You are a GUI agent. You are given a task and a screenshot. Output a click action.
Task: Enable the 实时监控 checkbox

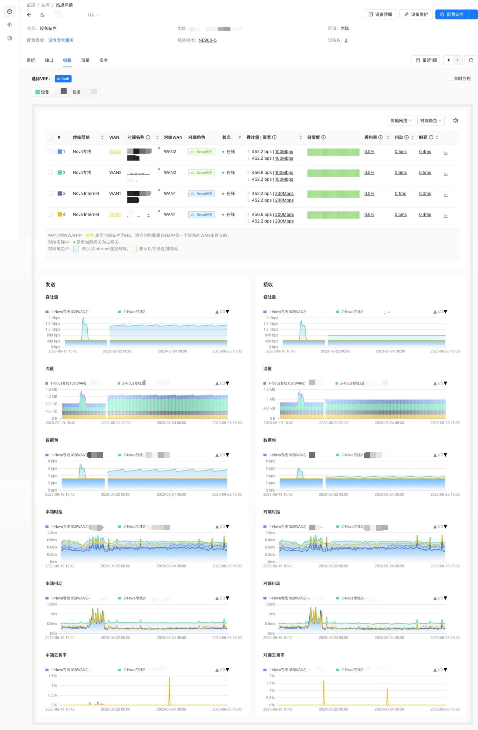point(449,79)
